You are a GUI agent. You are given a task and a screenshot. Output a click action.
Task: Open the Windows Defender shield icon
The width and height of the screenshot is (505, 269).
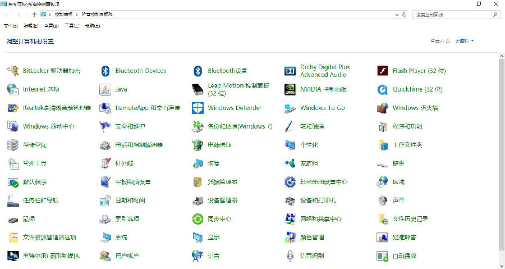(198, 108)
